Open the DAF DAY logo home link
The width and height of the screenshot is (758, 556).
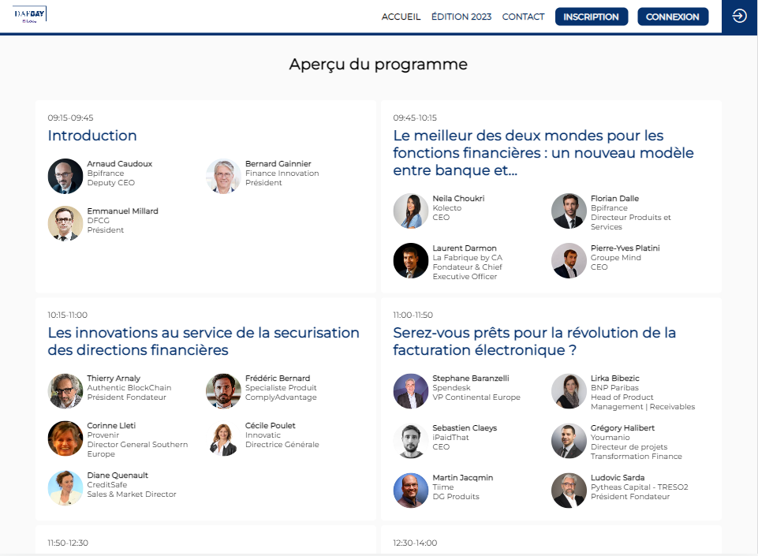(29, 14)
